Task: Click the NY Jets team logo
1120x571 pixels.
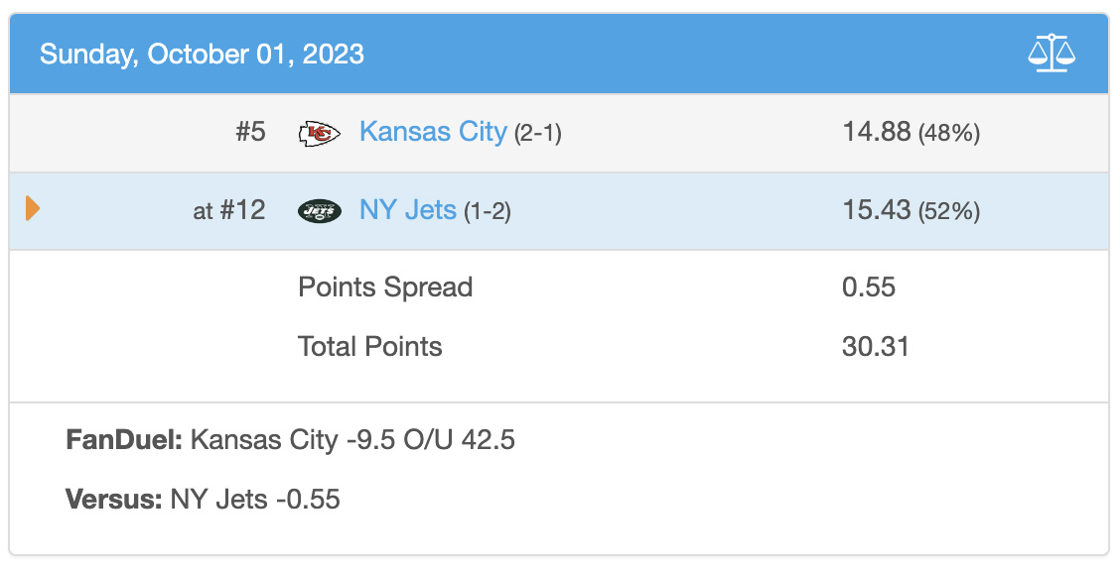Action: [320, 211]
